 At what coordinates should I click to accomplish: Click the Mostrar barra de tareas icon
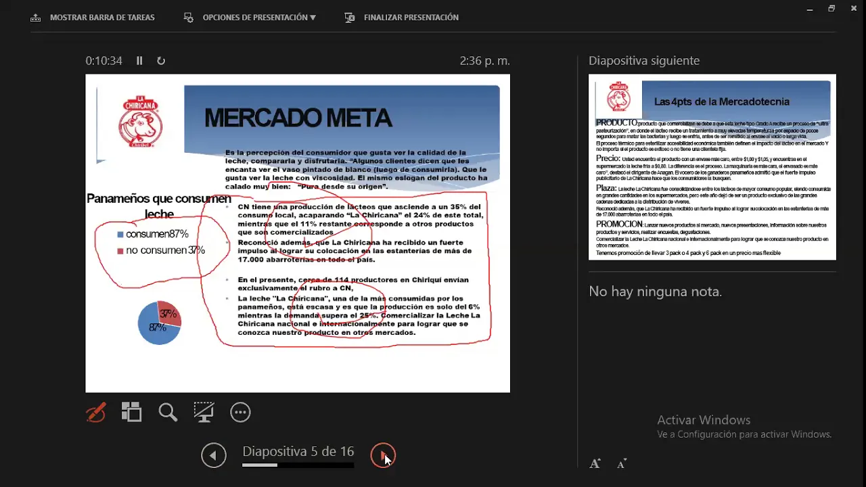36,18
